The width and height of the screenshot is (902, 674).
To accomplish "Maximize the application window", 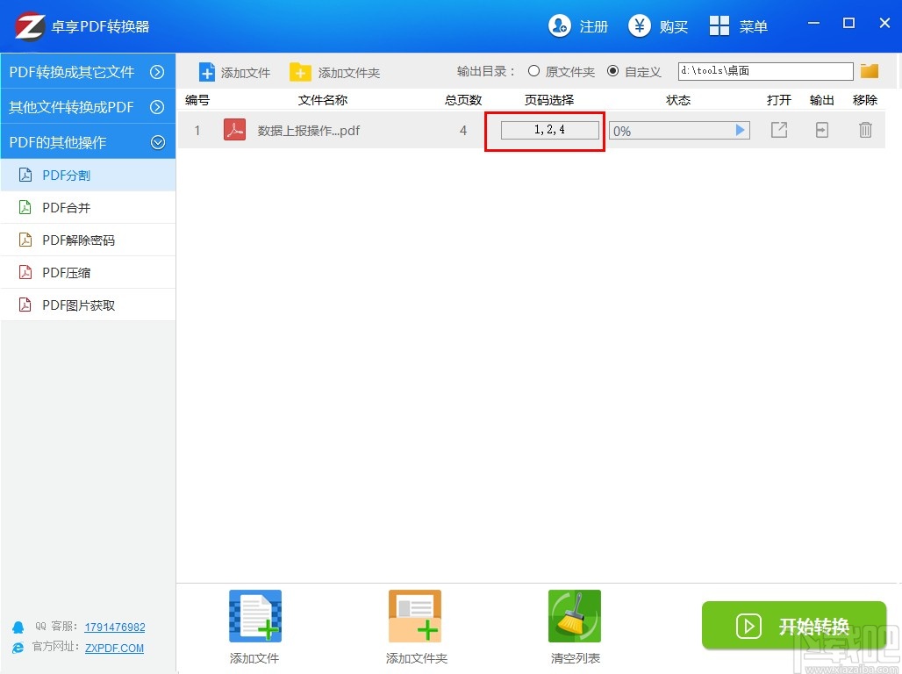I will [x=848, y=23].
